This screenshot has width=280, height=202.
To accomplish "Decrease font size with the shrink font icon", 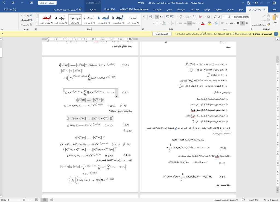I will pyautogui.click(x=215, y=17).
